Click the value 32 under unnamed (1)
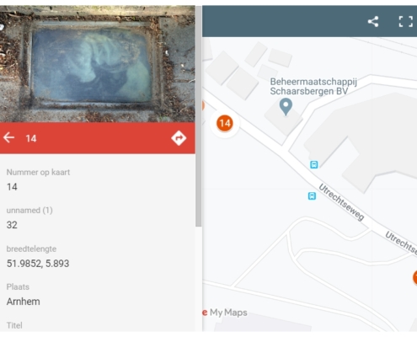 [12, 225]
